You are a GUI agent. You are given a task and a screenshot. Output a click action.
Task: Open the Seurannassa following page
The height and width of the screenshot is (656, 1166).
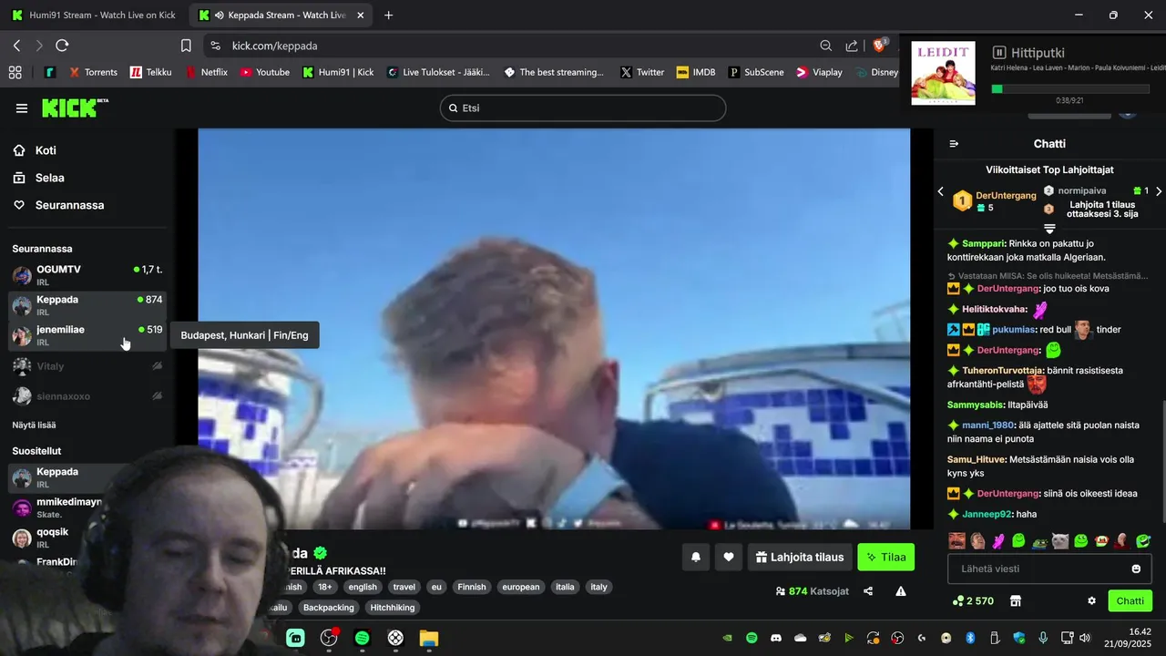69,205
